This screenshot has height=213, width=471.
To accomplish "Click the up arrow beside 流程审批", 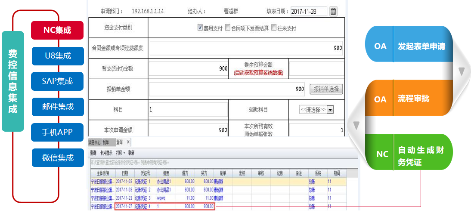I will [356, 126].
